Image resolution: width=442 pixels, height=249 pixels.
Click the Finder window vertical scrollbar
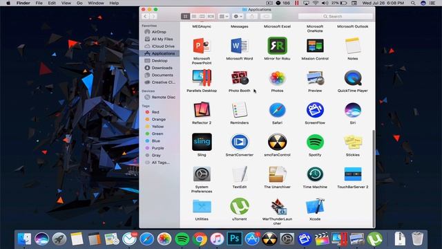pos(374,178)
